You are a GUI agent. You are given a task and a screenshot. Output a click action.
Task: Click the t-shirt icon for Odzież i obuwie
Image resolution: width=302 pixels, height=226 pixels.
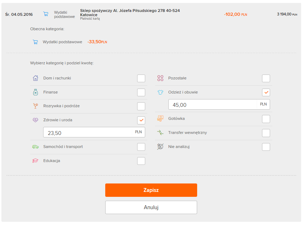tap(160, 92)
